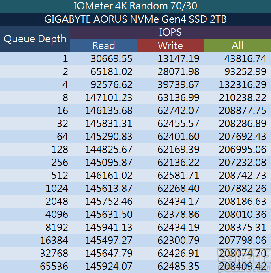Click read value 145290.83
Image resolution: width=271 pixels, height=273 pixels.
(x=109, y=136)
